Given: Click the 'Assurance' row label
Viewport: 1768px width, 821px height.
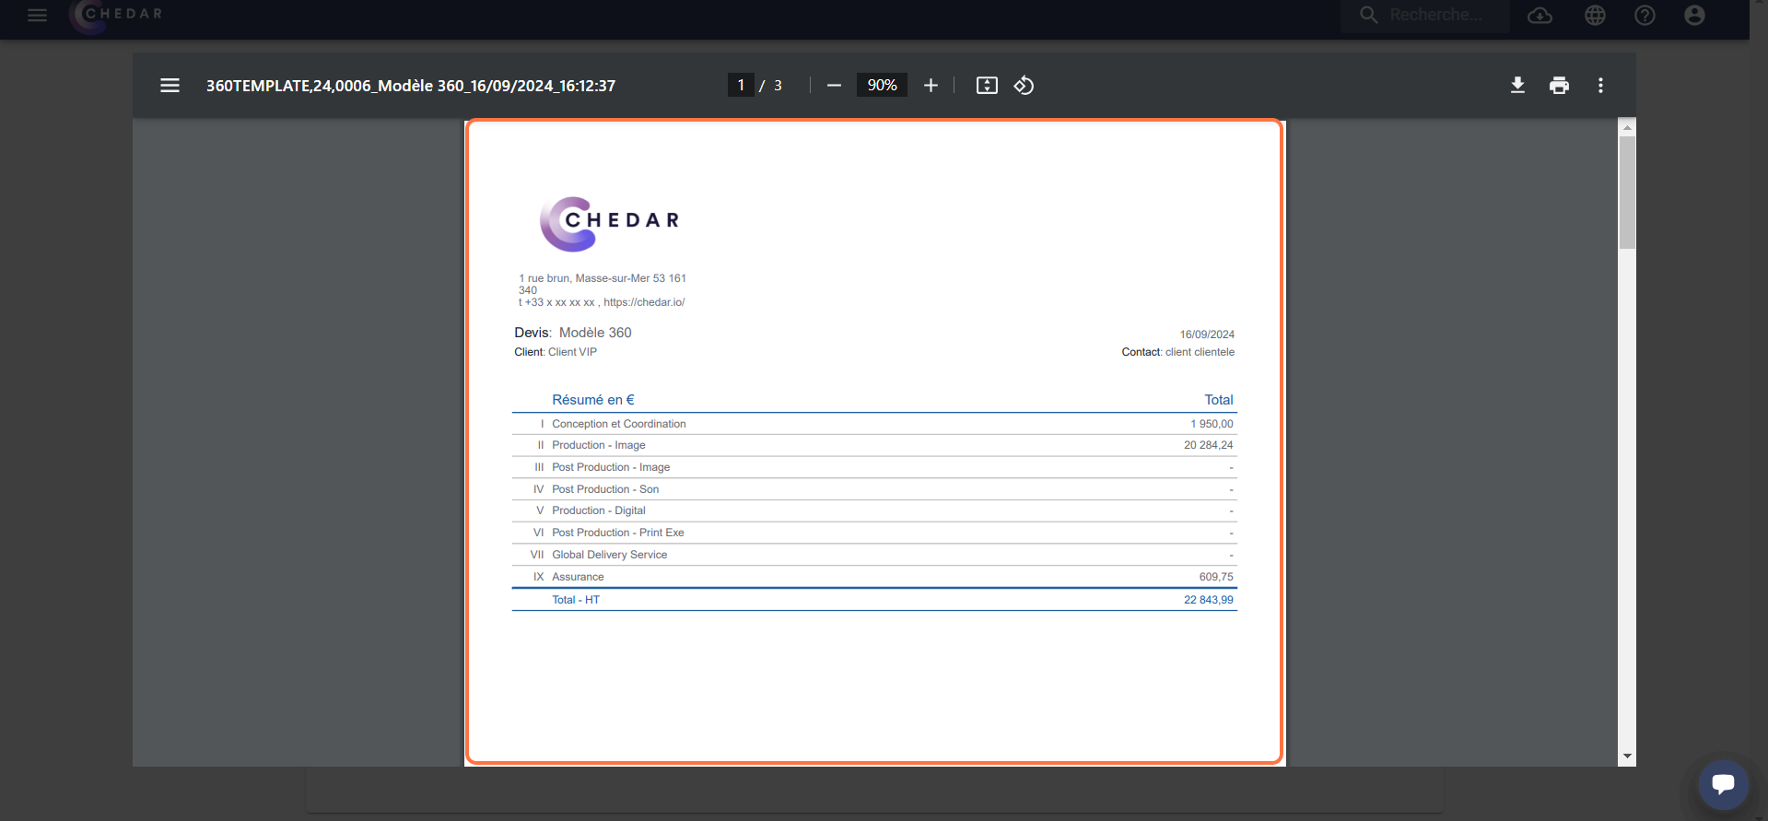Looking at the screenshot, I should (578, 577).
